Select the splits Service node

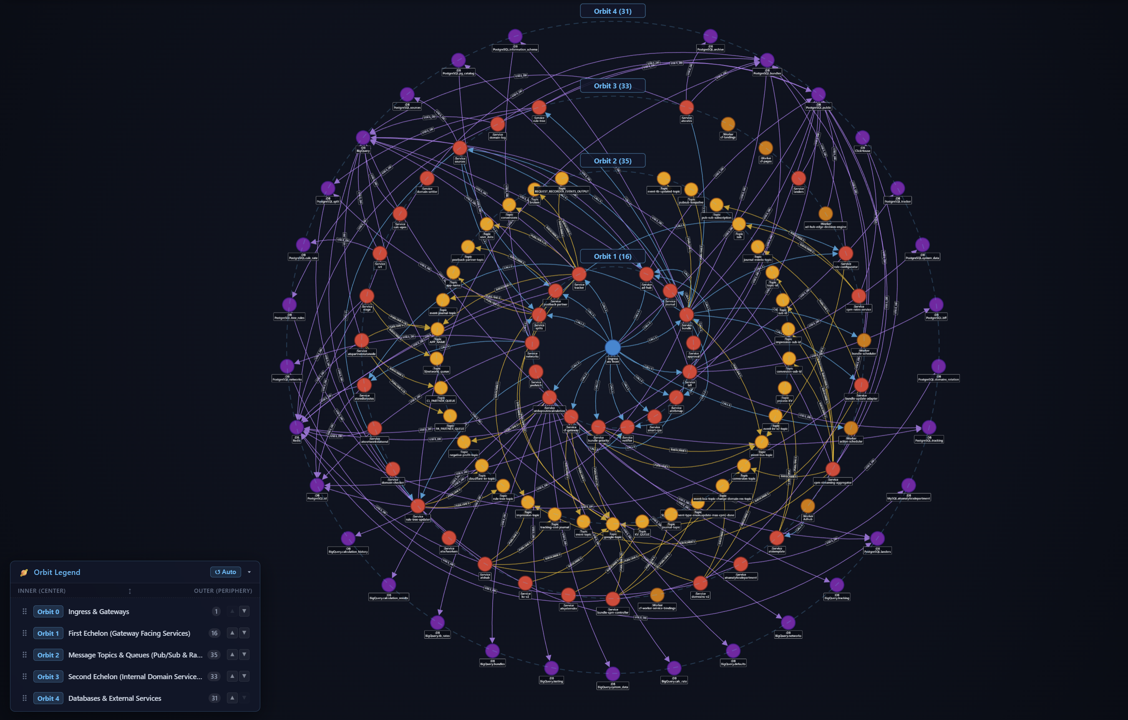click(539, 315)
